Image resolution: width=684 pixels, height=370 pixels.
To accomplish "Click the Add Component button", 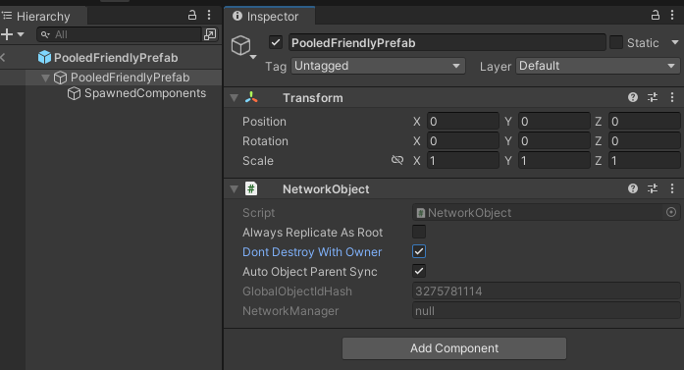I will pos(454,348).
